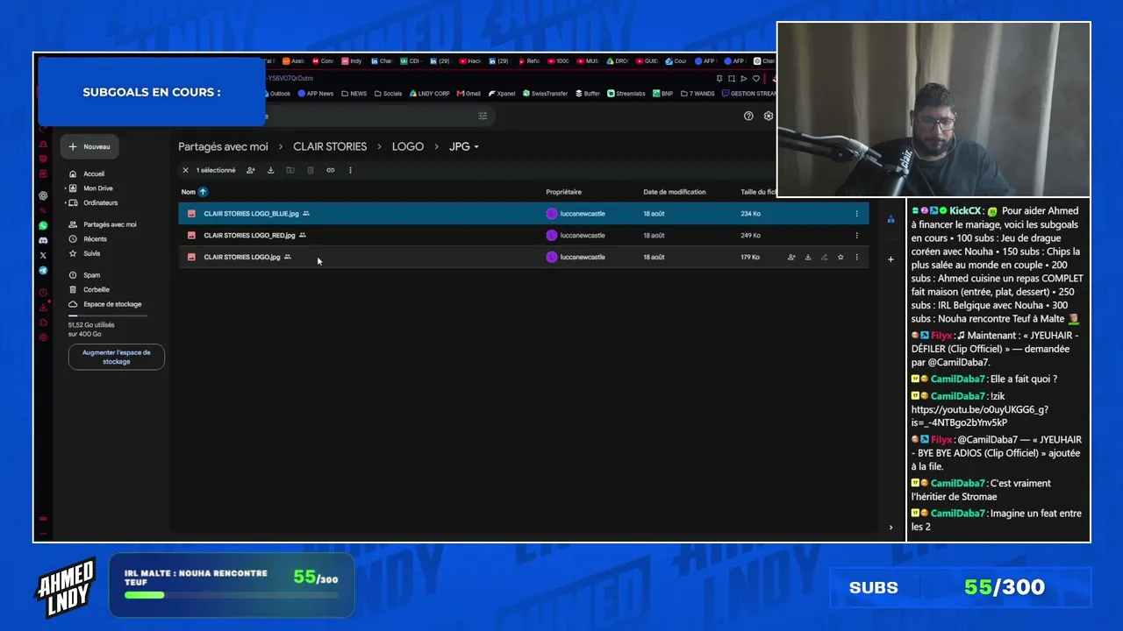Open Discord in the browser sidebar

pyautogui.click(x=43, y=240)
